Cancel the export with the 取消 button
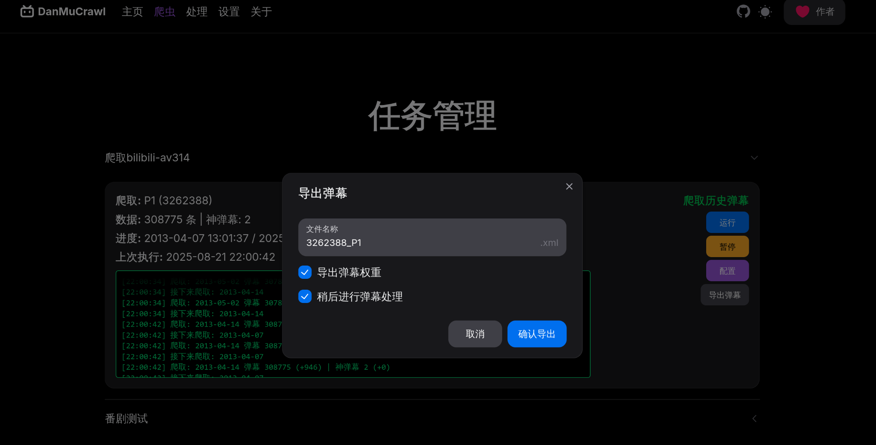 (475, 334)
